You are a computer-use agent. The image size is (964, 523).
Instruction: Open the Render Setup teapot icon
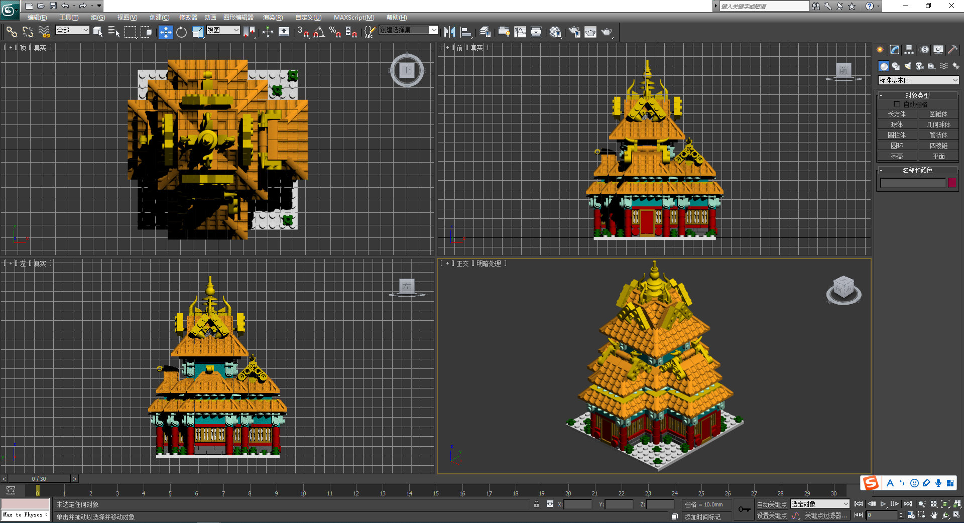coord(574,32)
